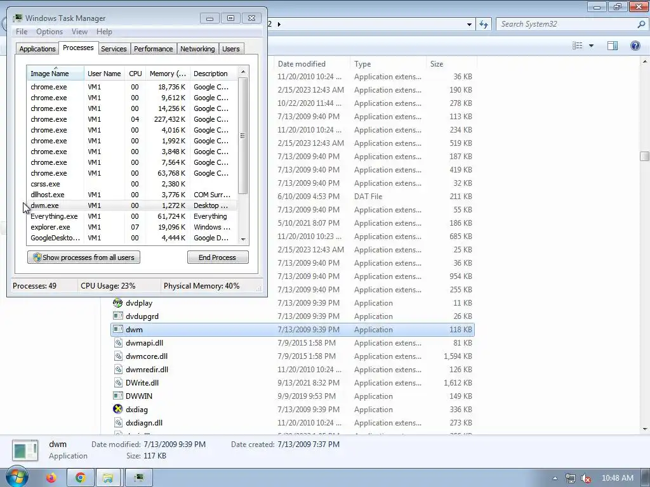Launch Firefox from the taskbar
The height and width of the screenshot is (487, 650).
click(x=51, y=478)
